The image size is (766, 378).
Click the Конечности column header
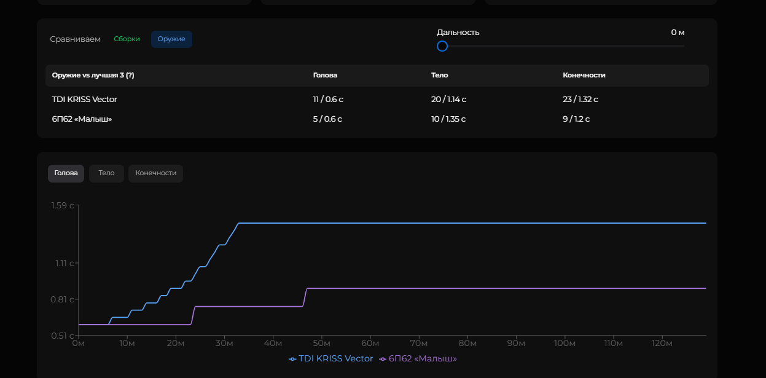pyautogui.click(x=584, y=75)
